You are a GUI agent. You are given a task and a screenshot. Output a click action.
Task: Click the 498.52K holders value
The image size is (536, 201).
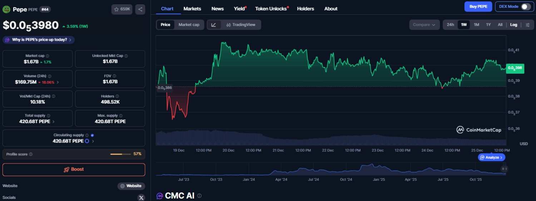pos(110,102)
